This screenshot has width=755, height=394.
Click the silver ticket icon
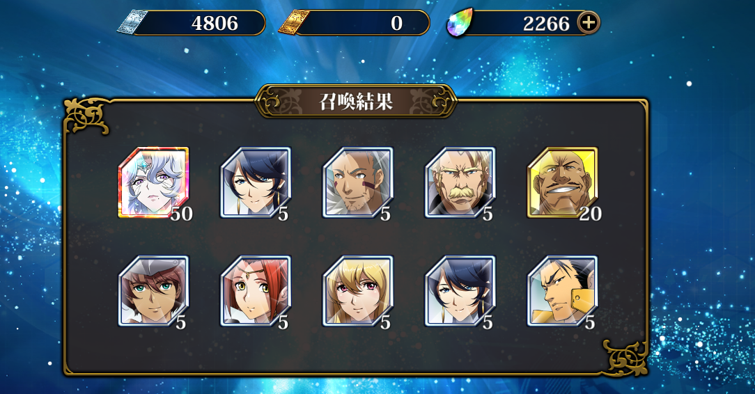131,22
